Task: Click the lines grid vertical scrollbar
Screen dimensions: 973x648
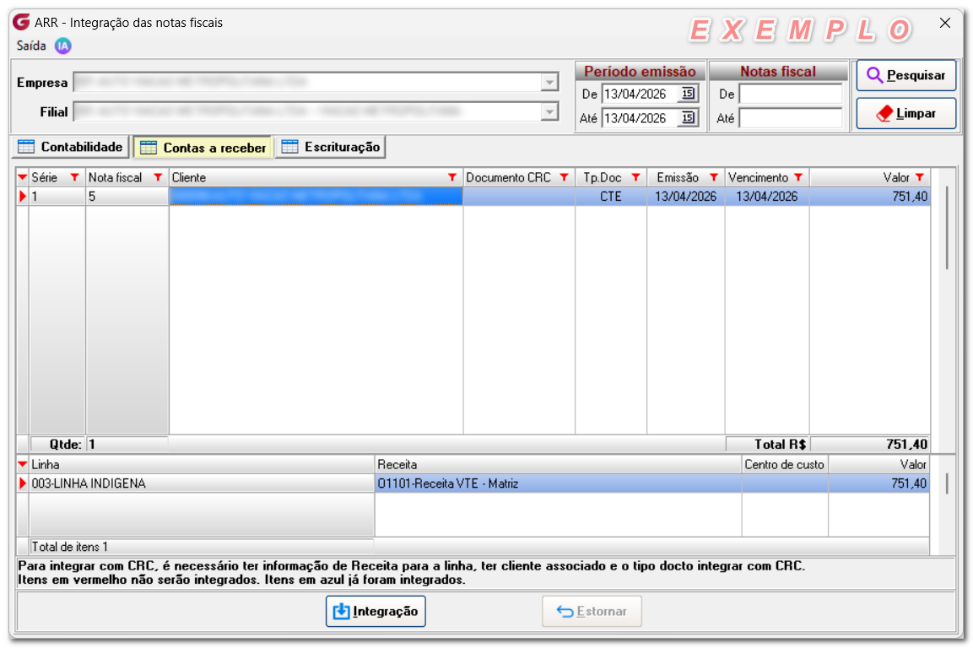Action: [947, 484]
